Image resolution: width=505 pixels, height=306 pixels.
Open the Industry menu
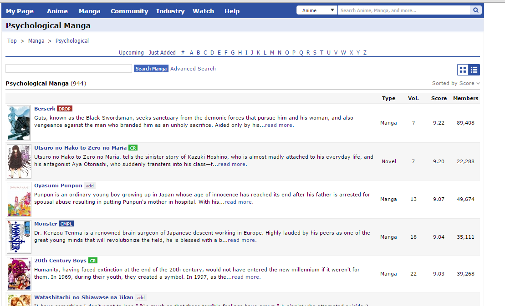[170, 11]
